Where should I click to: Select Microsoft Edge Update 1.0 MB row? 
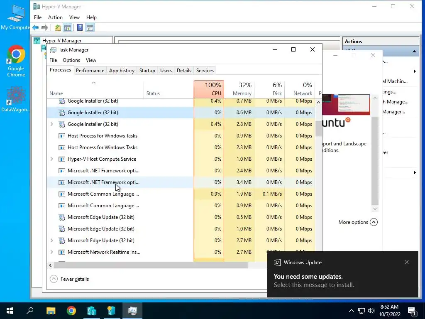[181, 229]
